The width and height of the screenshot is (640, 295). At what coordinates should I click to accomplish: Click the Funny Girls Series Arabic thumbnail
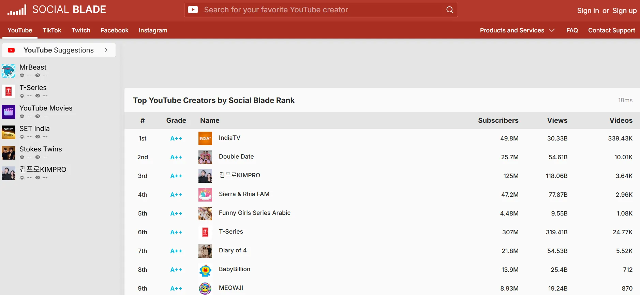pos(205,213)
